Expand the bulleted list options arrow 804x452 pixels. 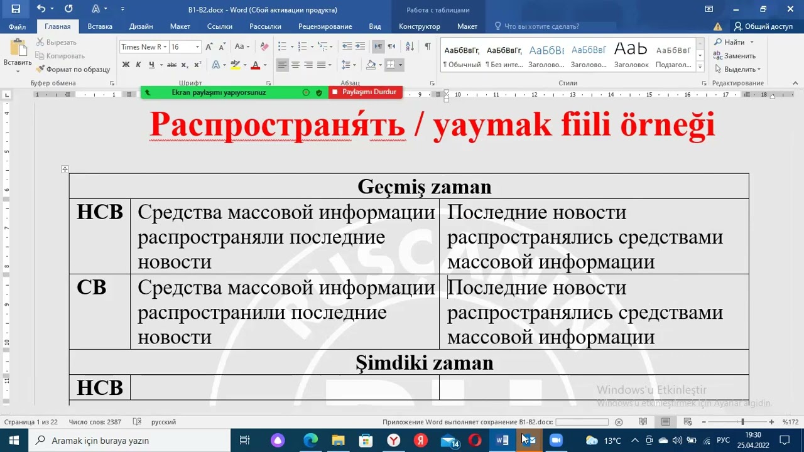click(292, 47)
